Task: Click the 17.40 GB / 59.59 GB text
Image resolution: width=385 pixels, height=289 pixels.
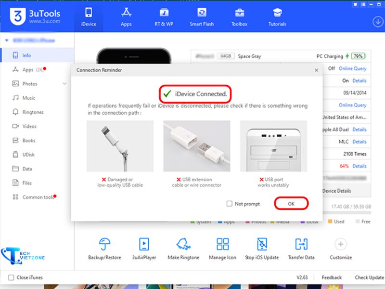Action: point(351,207)
